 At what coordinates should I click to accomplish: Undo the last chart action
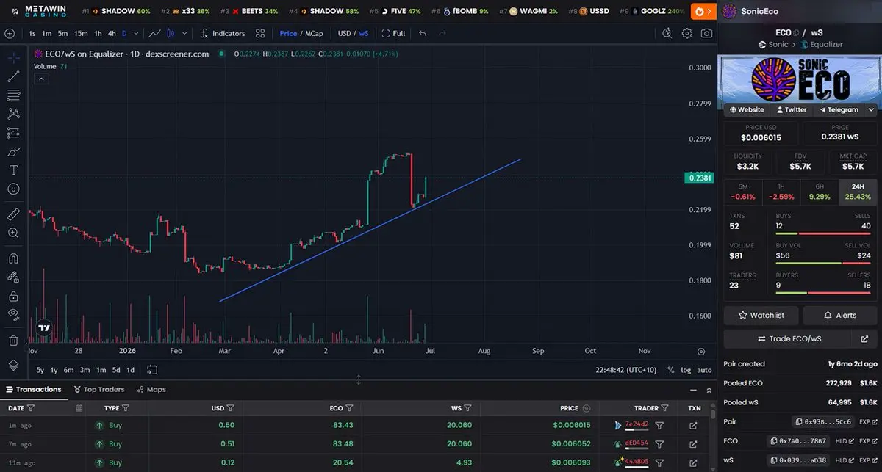422,33
